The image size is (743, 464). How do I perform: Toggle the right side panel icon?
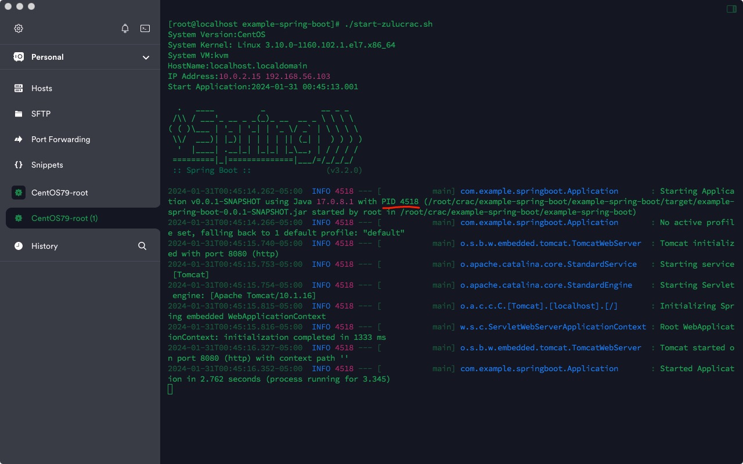(x=731, y=9)
